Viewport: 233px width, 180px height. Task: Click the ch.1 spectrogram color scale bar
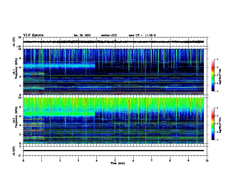(x=213, y=75)
